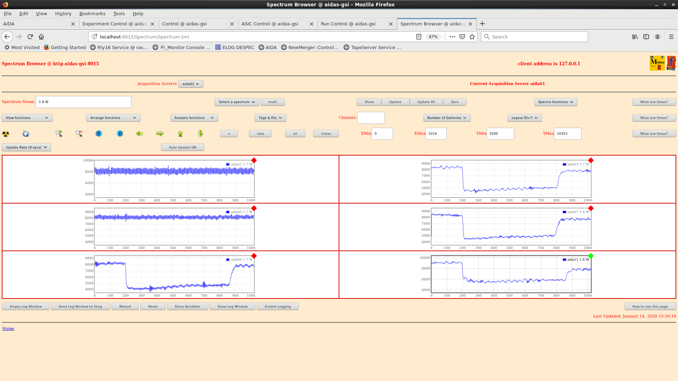
Task: Click the aida01 1.7.W blue legend swatch
Action: pyautogui.click(x=228, y=164)
